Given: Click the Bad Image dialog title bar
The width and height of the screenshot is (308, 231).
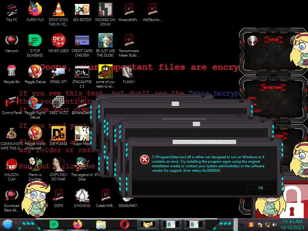Looking at the screenshot, I should point(204,142).
